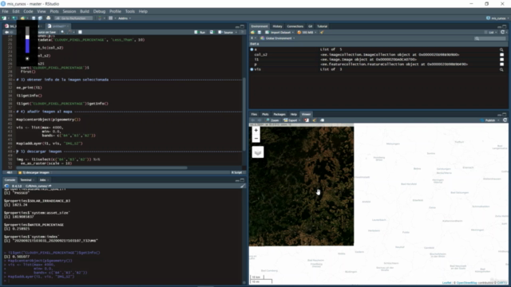This screenshot has width=511, height=287.
Task: Switch to the Tutorial tab
Action: (322, 26)
